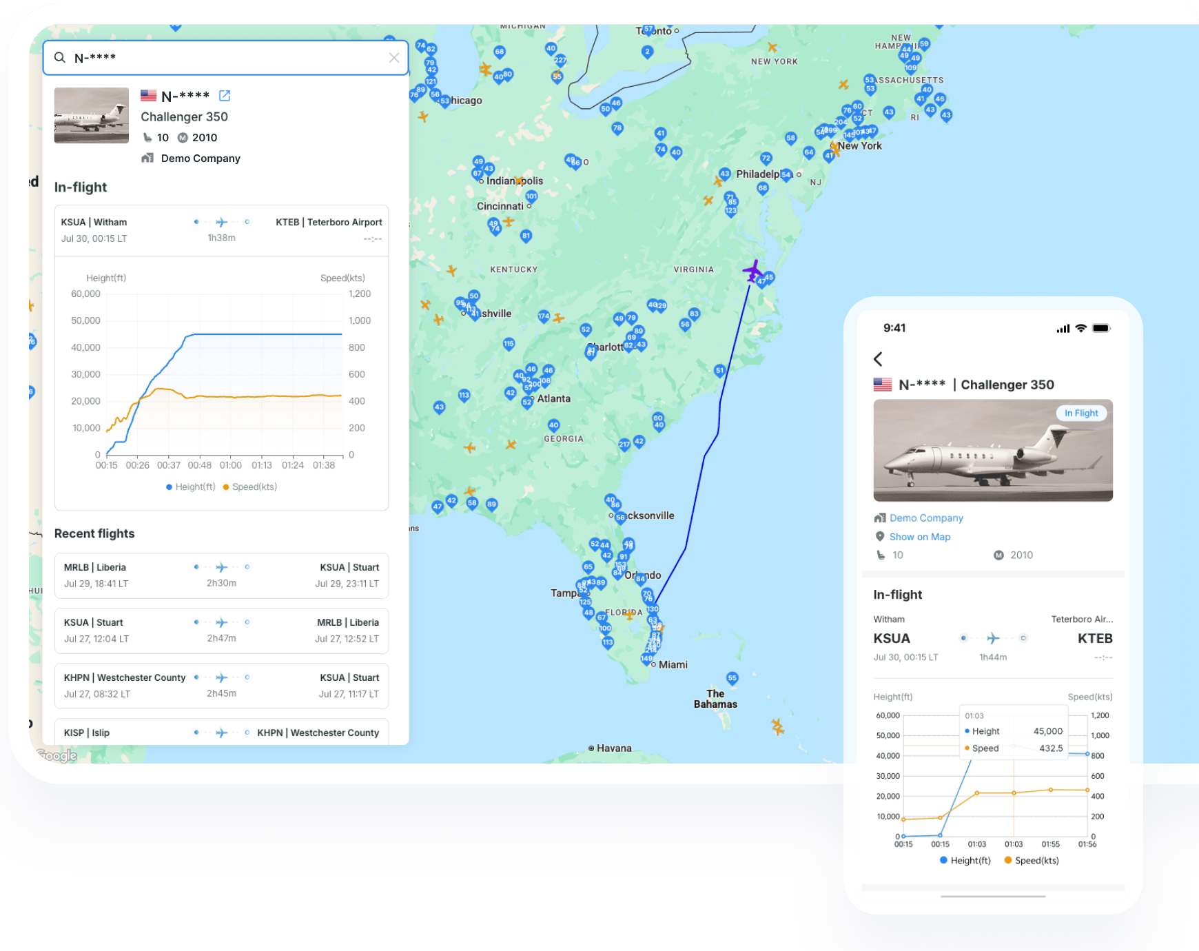Select the KHPN Westchester County recent flight entry
The width and height of the screenshot is (1199, 951).
click(222, 685)
